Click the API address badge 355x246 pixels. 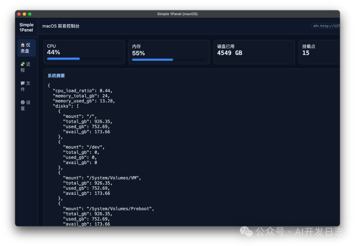[x=325, y=26]
